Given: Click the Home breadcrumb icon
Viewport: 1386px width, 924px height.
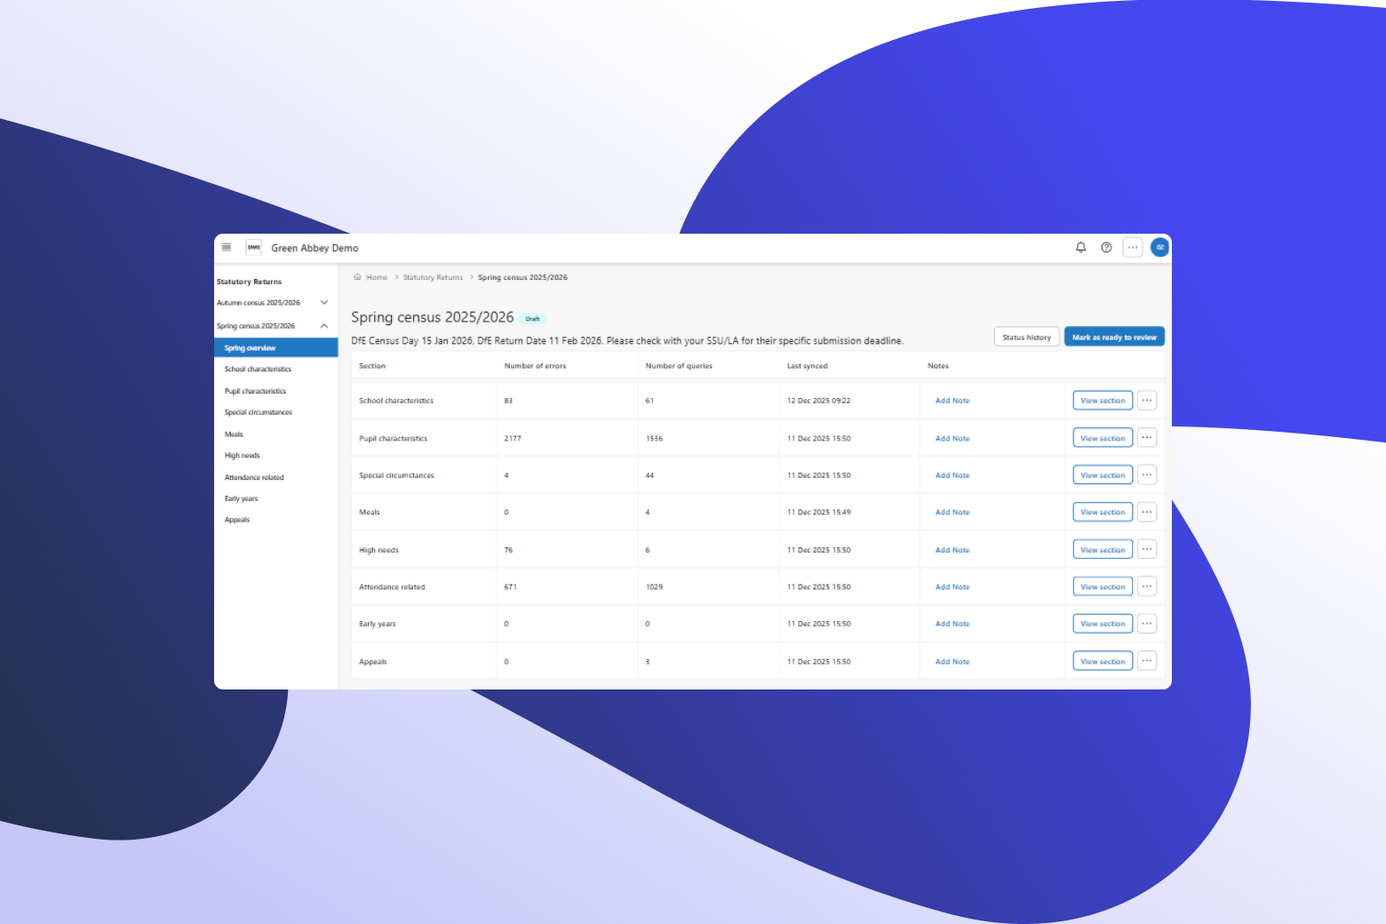Looking at the screenshot, I should (x=358, y=277).
